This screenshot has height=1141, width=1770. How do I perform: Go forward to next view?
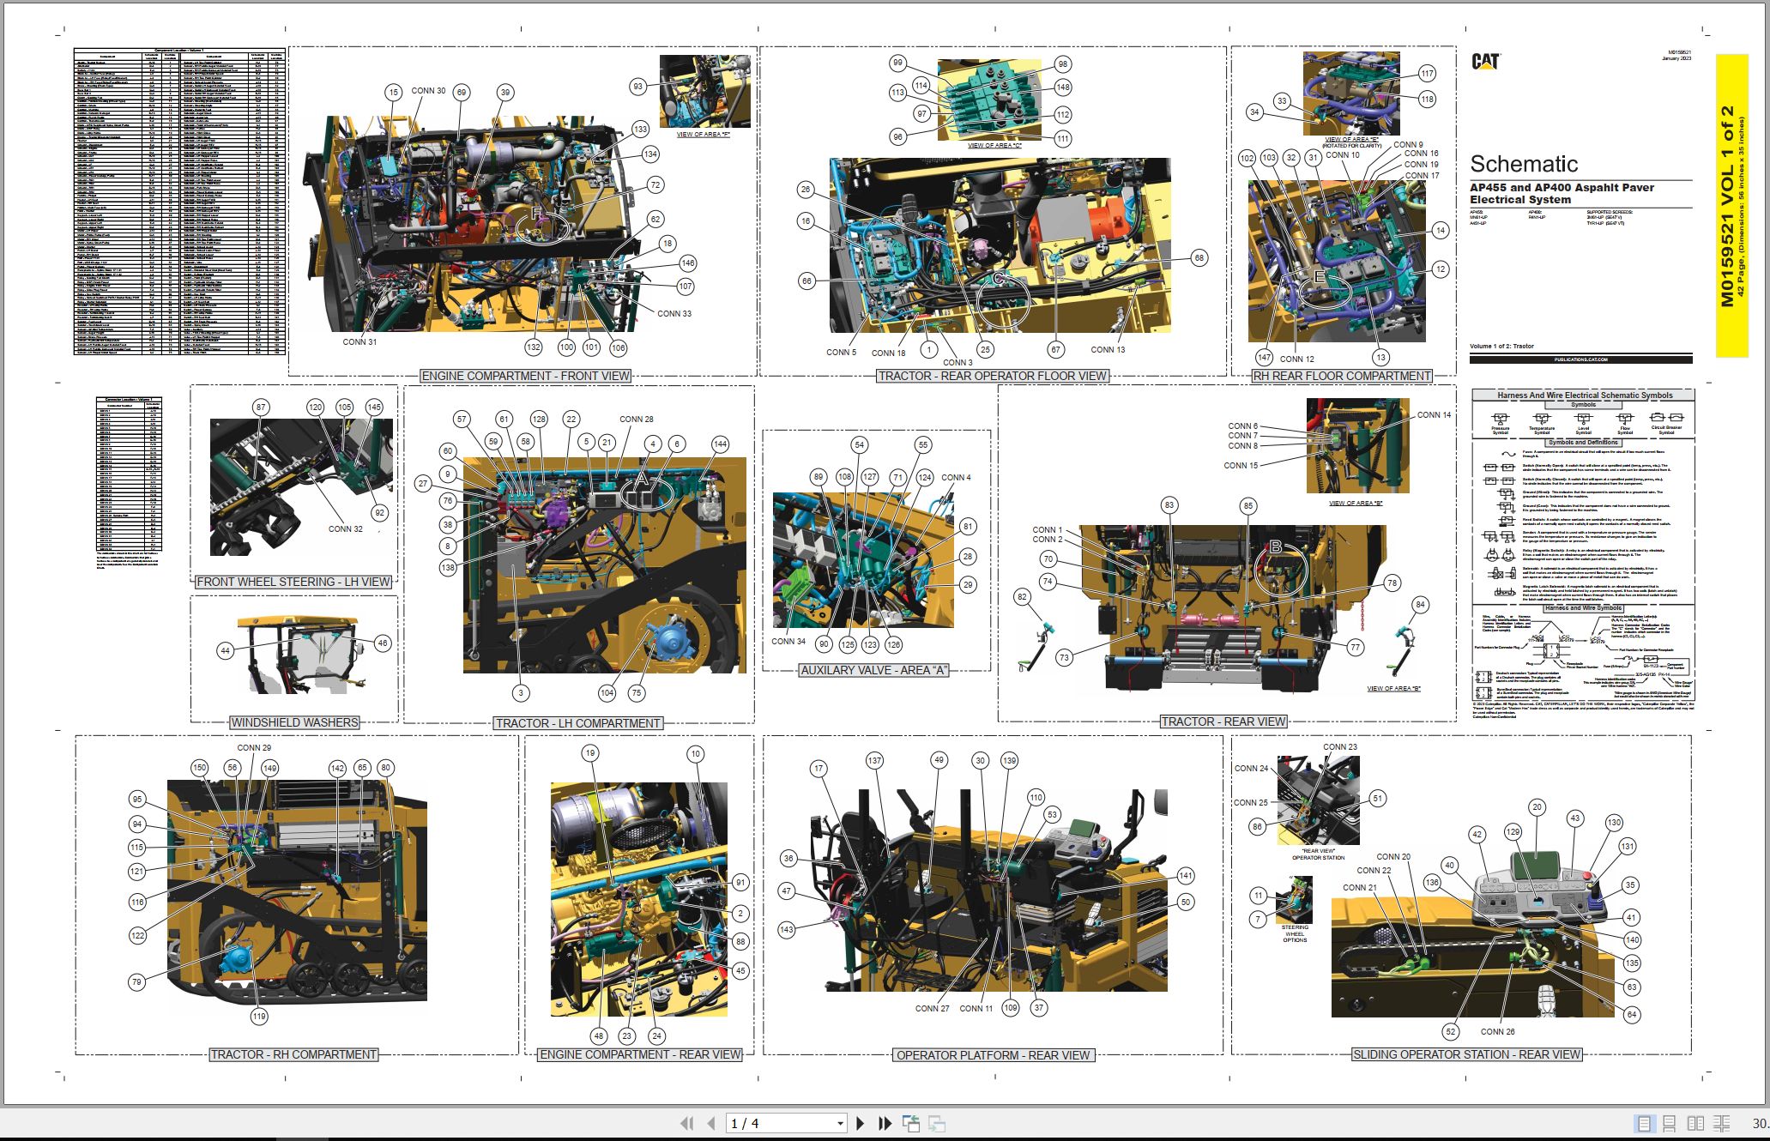click(937, 1123)
